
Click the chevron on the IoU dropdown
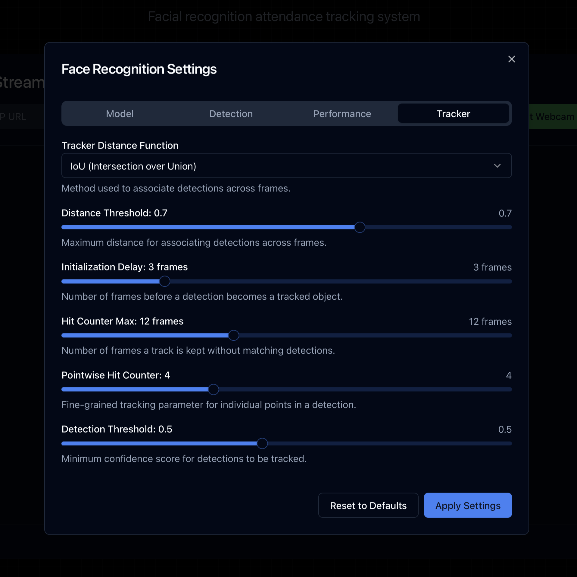click(497, 166)
